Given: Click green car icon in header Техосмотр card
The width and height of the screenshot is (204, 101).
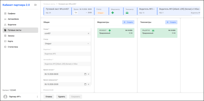Looking at the screenshot, I should 127,13.
